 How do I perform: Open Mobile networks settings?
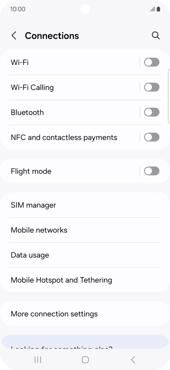coord(85,230)
